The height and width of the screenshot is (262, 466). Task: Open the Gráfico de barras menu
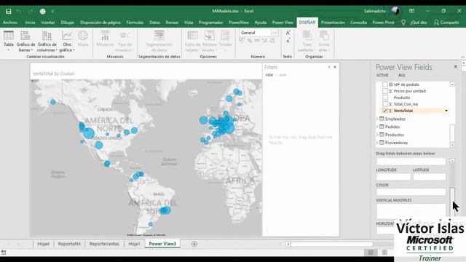[x=25, y=41]
